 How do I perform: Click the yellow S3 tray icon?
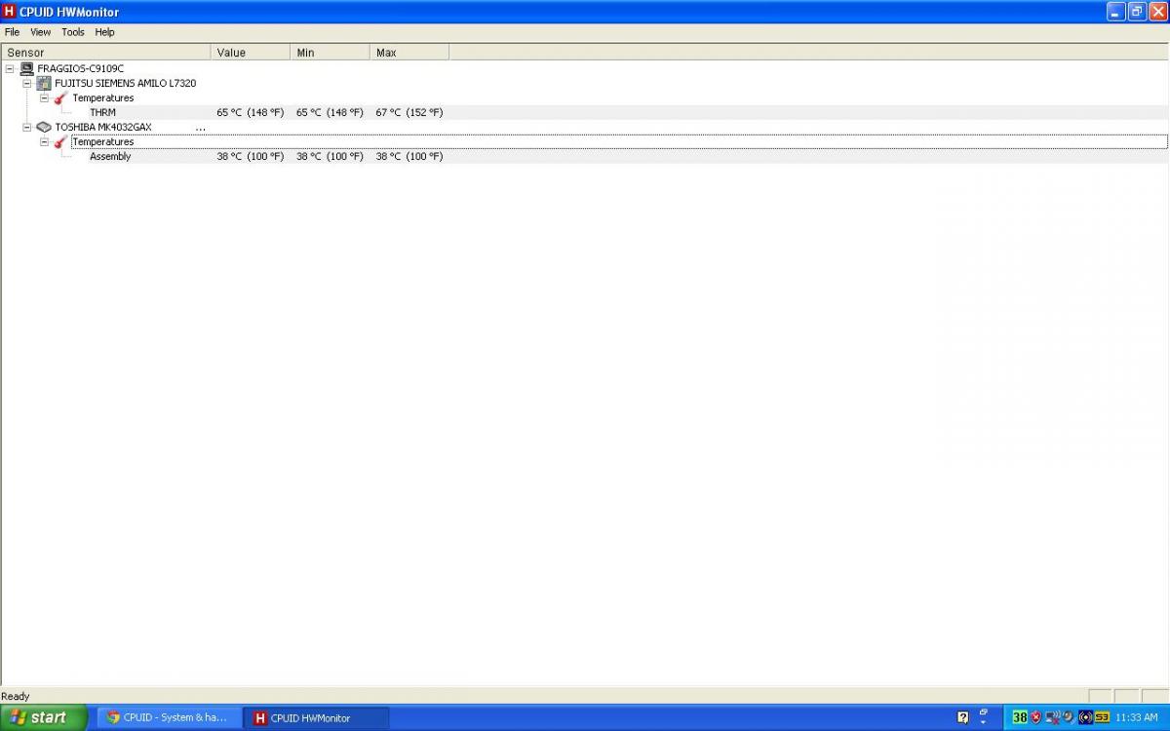tap(1102, 717)
